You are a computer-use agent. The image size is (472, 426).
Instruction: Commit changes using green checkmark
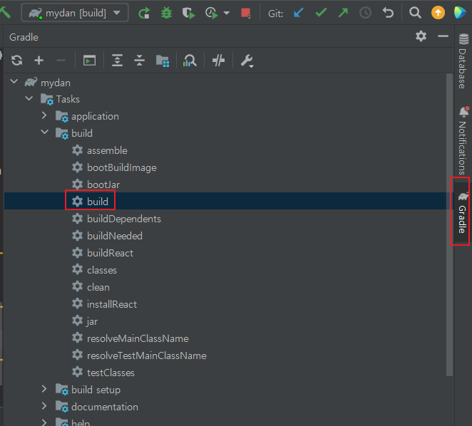coord(321,13)
